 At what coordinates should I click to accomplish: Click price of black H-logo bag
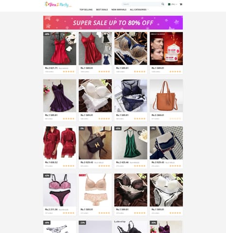[87, 162]
